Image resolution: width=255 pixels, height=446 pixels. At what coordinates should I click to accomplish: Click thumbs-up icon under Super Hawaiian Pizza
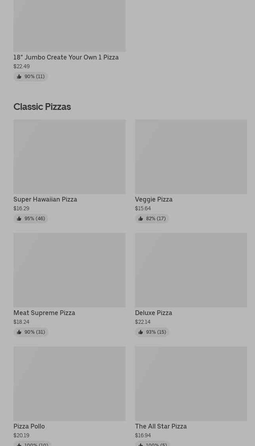[x=19, y=219]
